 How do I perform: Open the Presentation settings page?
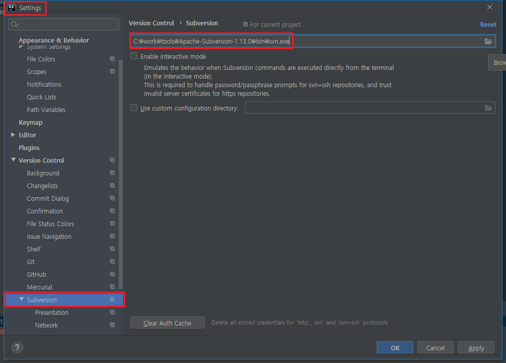(51, 312)
